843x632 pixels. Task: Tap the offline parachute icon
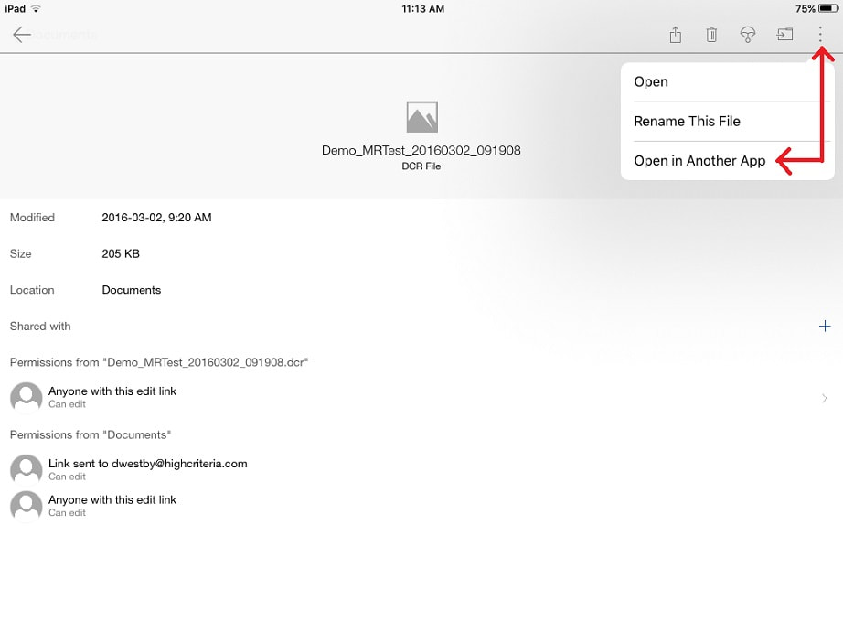coord(747,35)
